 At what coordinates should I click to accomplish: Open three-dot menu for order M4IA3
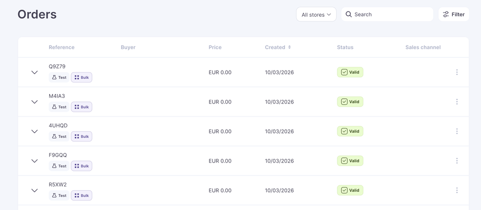coord(456,102)
